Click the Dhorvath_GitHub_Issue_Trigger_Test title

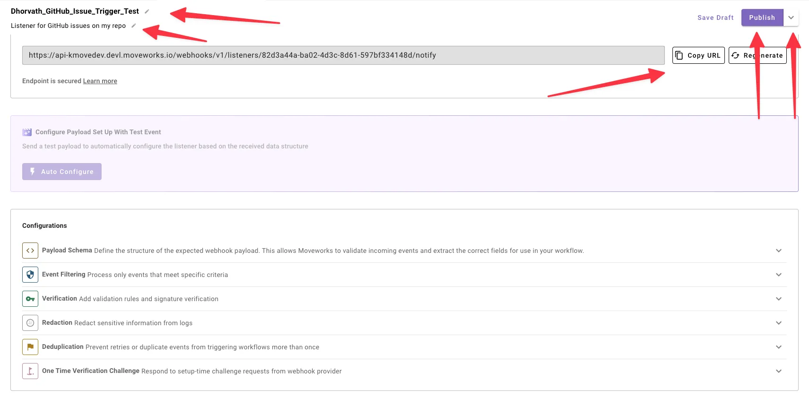75,11
